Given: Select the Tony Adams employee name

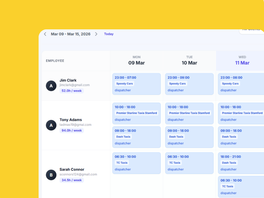Looking at the screenshot, I should click(71, 120).
